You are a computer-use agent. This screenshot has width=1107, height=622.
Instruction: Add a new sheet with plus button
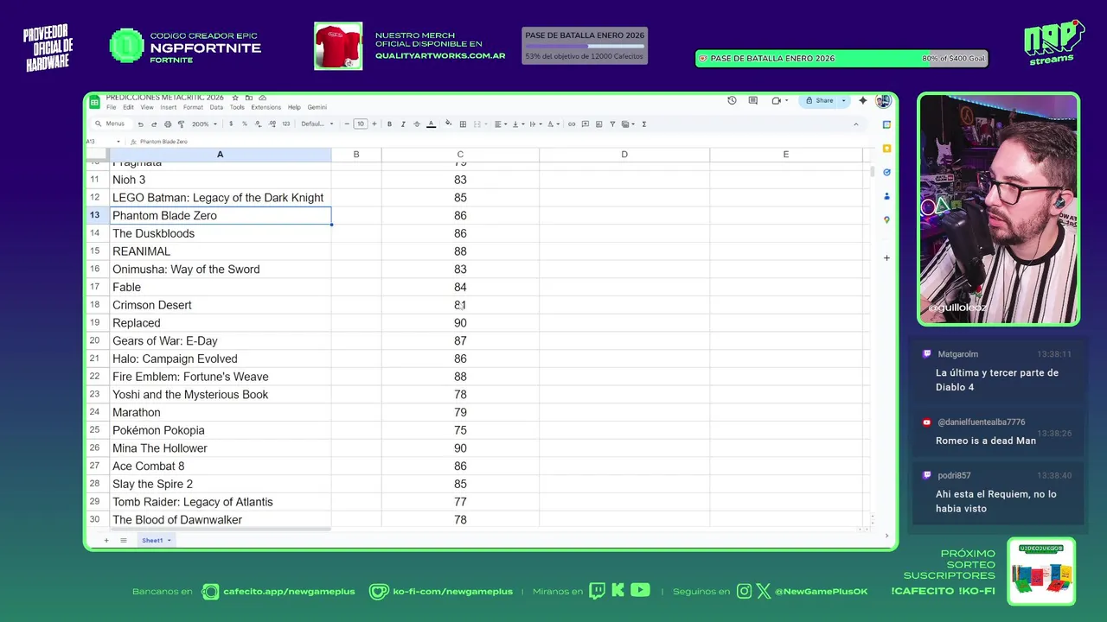click(x=106, y=540)
